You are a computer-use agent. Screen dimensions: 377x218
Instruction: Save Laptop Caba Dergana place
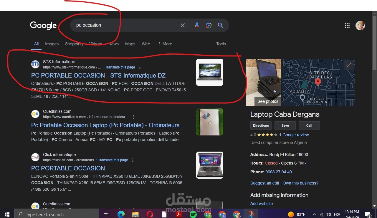point(285,125)
